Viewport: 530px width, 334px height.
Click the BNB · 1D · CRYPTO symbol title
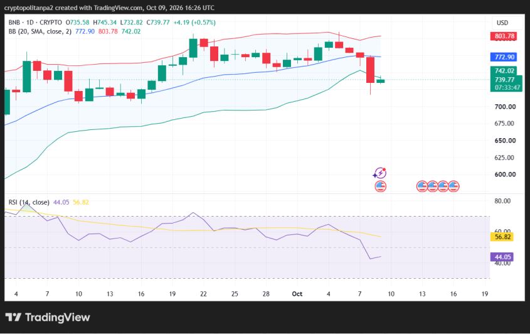coord(35,23)
